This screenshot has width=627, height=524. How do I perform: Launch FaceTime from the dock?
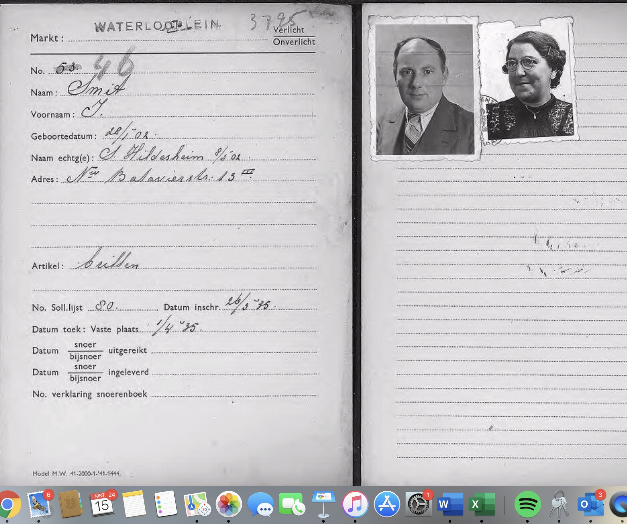pos(292,504)
